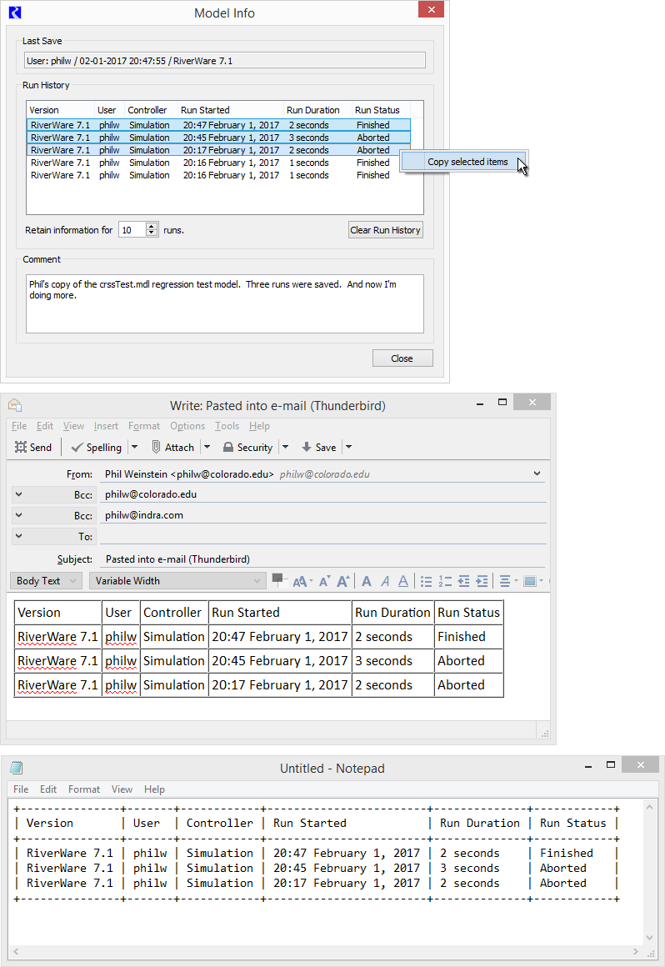Open the text alignment chooser

(507, 581)
